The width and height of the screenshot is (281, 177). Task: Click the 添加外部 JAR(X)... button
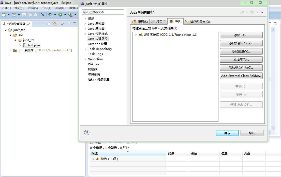[241, 43]
